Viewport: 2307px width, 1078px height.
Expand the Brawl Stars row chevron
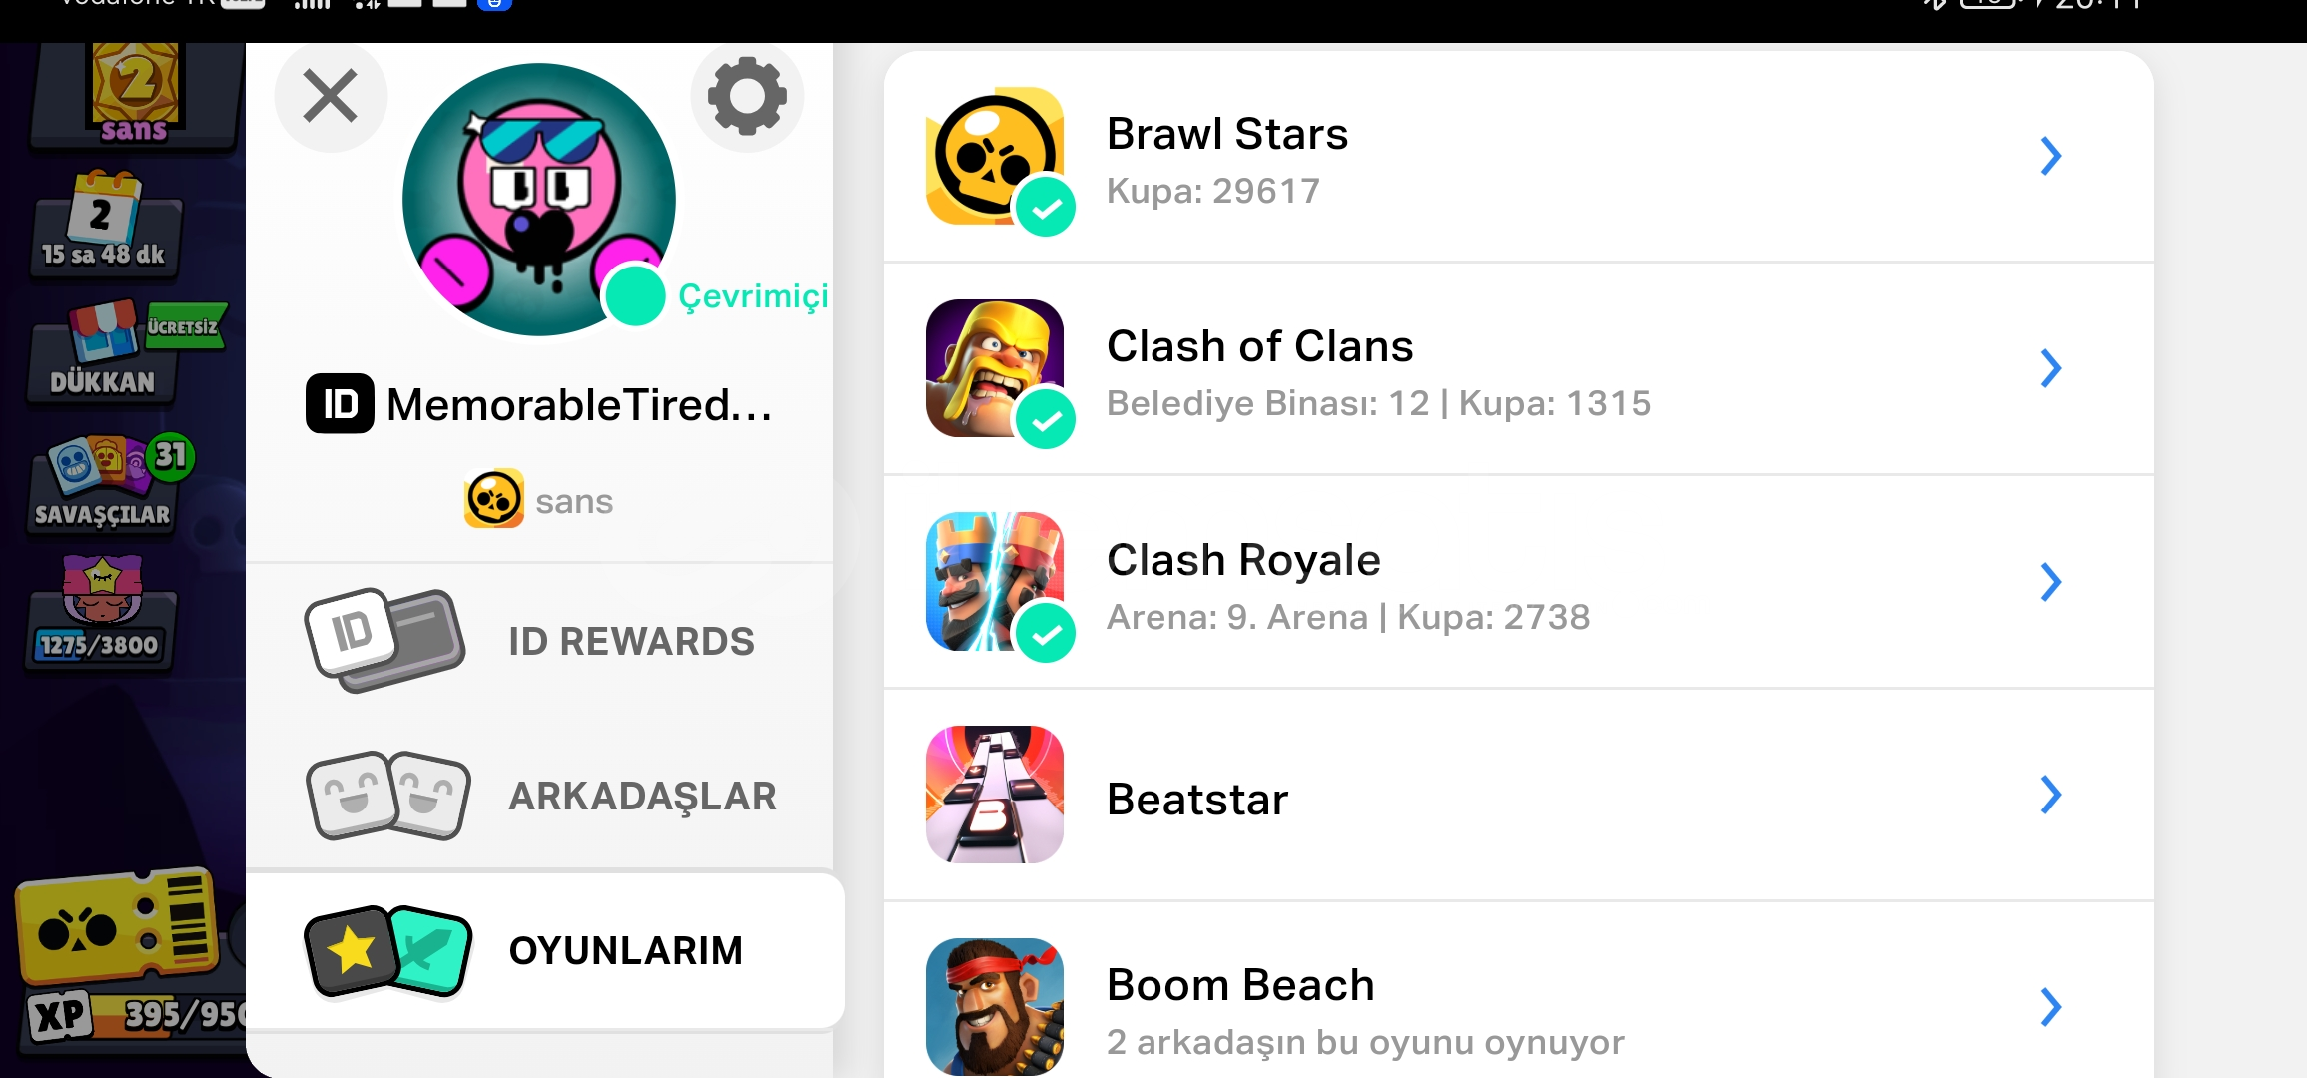click(2050, 156)
